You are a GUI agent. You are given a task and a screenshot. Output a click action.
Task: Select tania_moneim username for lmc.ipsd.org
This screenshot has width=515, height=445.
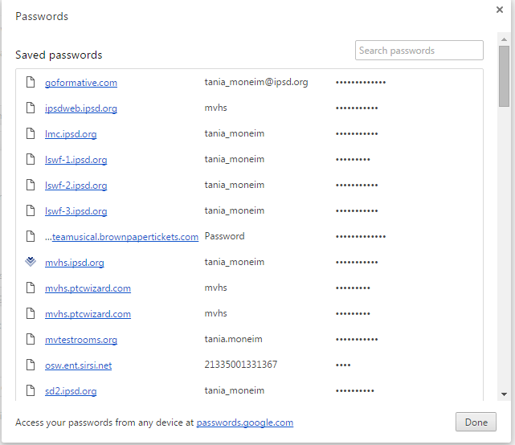[x=235, y=133]
